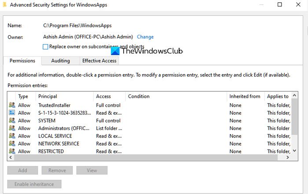Viewport: 308px width, 194px height.
Task: Click the vertical scrollbar thumb
Action: [294, 116]
